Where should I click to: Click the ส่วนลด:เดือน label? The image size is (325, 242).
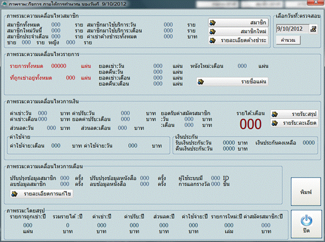click(95, 128)
